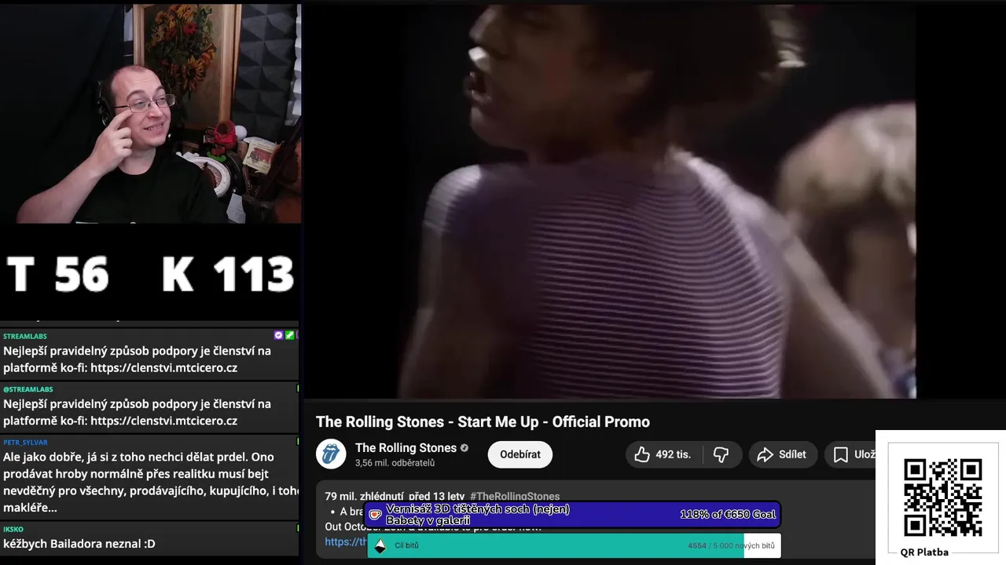Open The Rolling Stones channel name link

pos(406,448)
